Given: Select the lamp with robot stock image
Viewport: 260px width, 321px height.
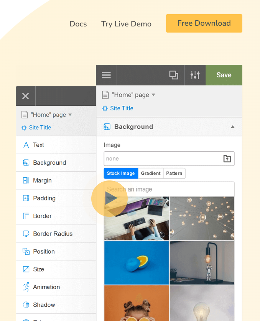Looking at the screenshot, I should point(202,263).
